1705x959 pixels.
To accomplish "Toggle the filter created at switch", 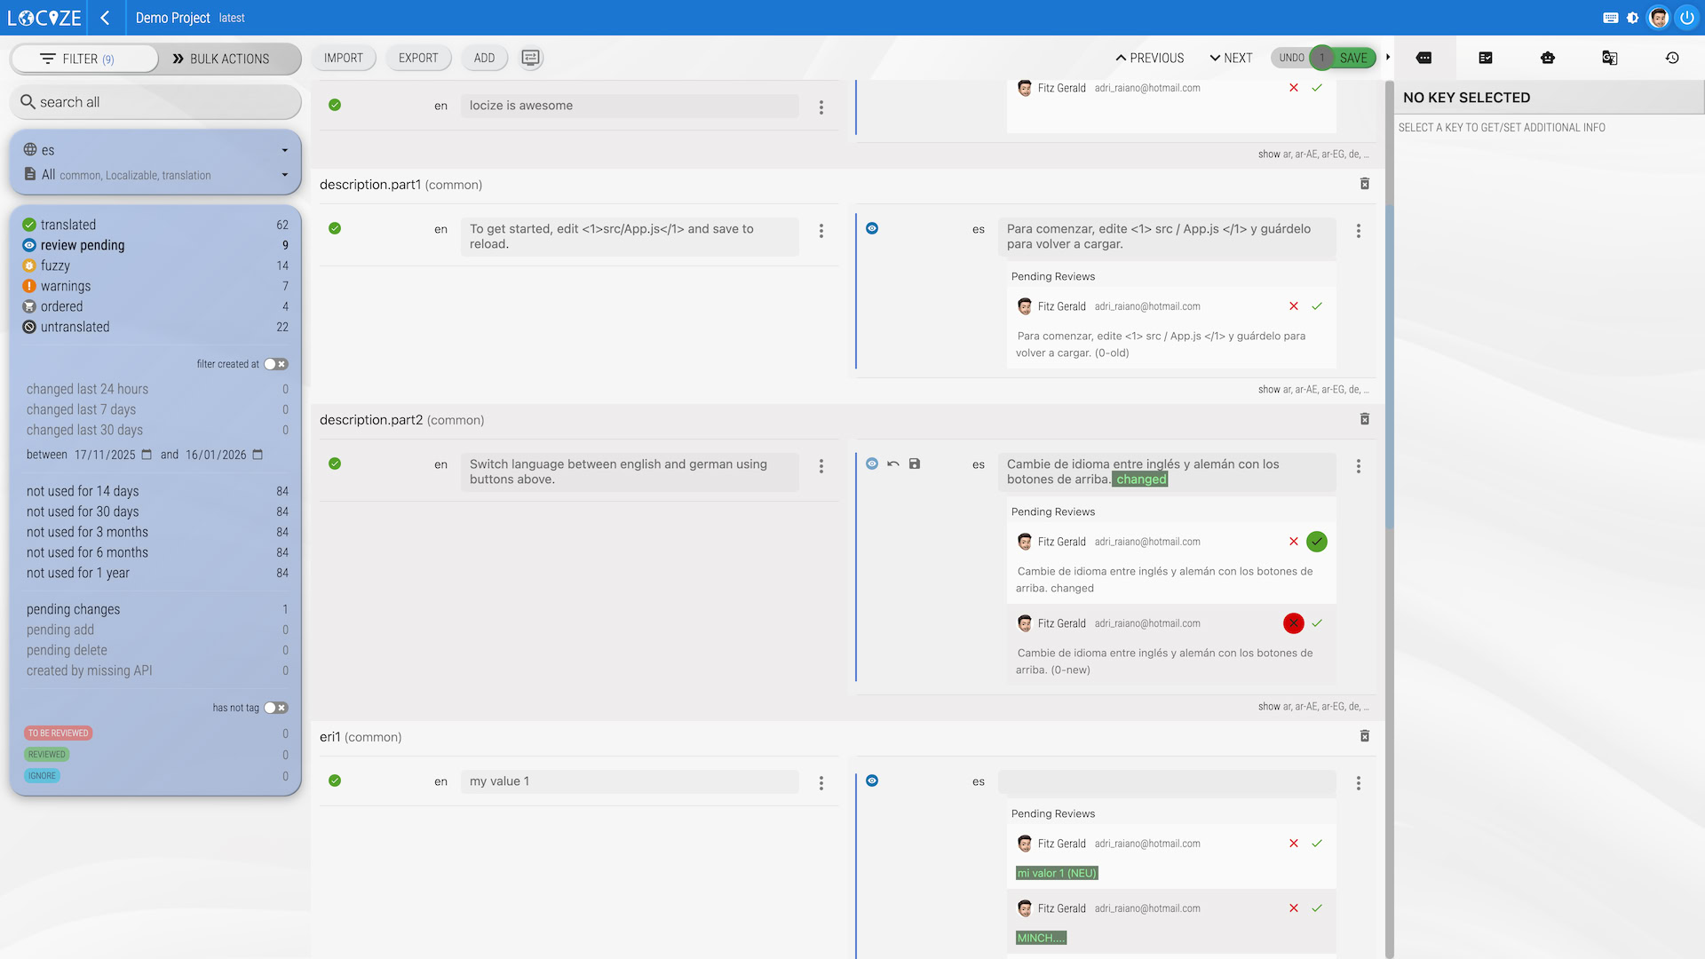I will click(x=275, y=364).
